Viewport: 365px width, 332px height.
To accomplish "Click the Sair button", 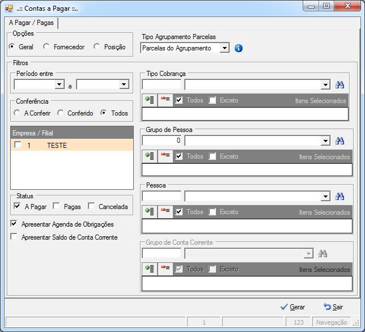I will (333, 307).
